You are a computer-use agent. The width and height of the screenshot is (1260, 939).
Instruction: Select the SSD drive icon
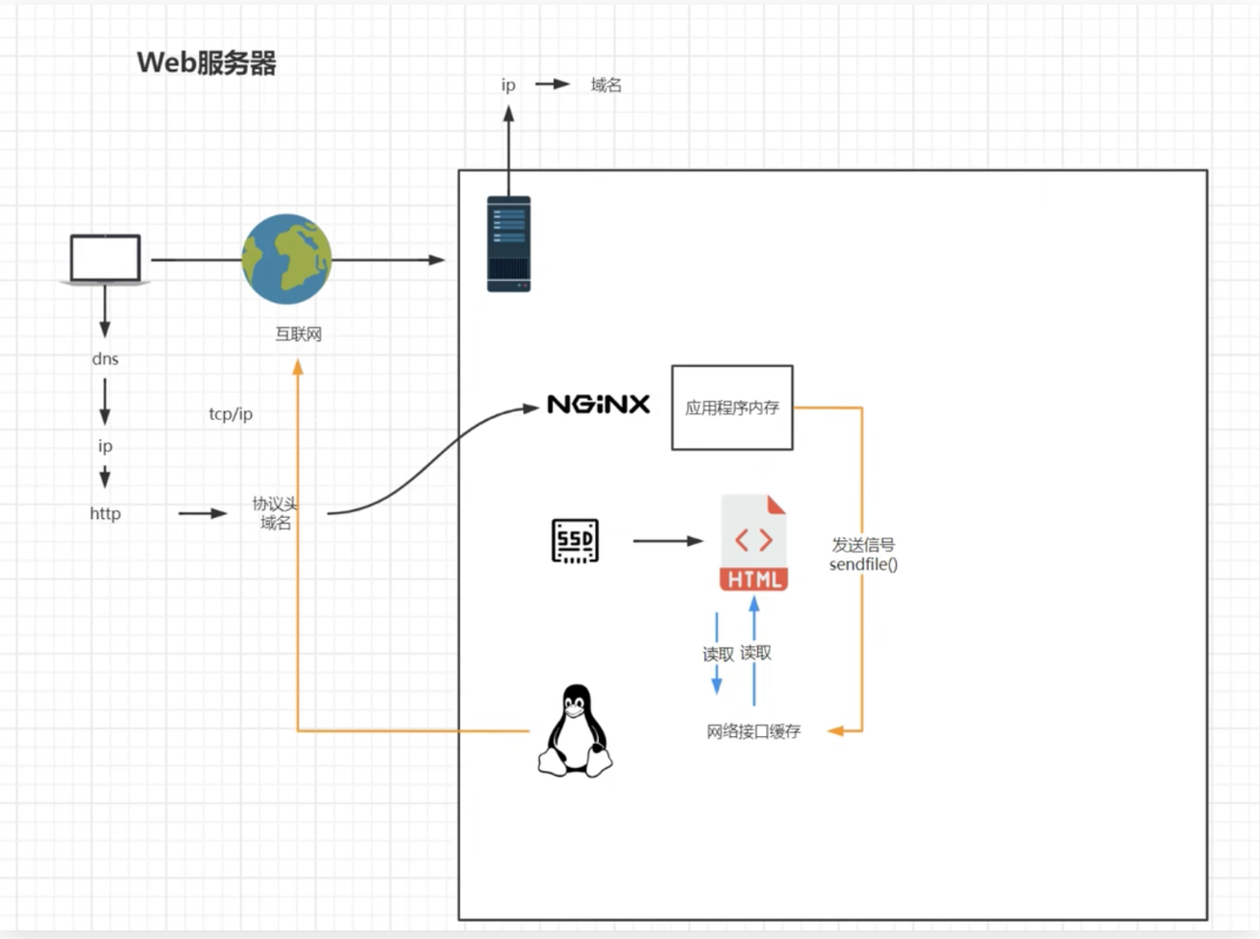pyautogui.click(x=575, y=541)
